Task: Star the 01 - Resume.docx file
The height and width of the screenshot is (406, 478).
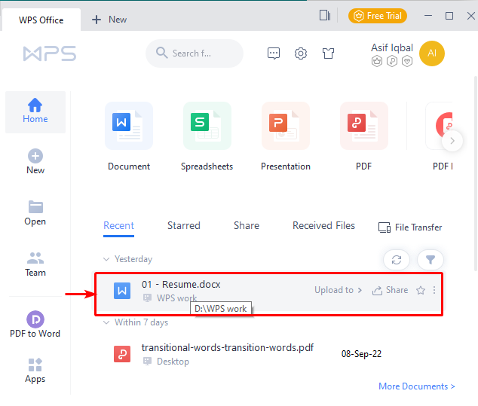Action: click(x=421, y=290)
